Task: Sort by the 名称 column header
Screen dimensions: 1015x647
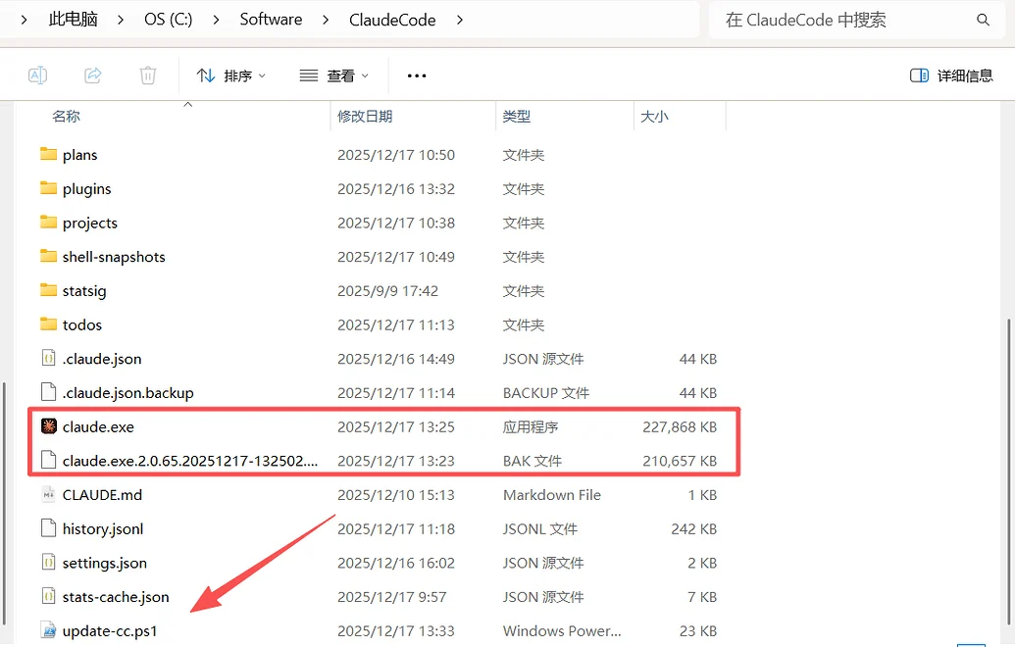Action: [x=66, y=117]
